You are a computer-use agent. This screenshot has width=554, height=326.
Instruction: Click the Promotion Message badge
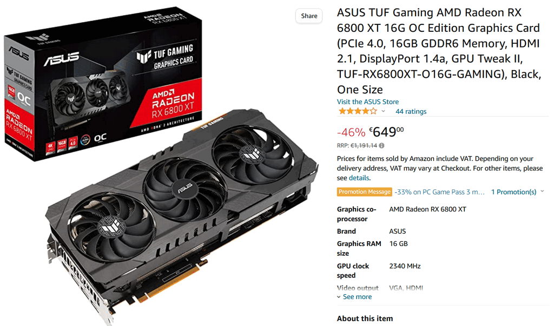coord(364,192)
